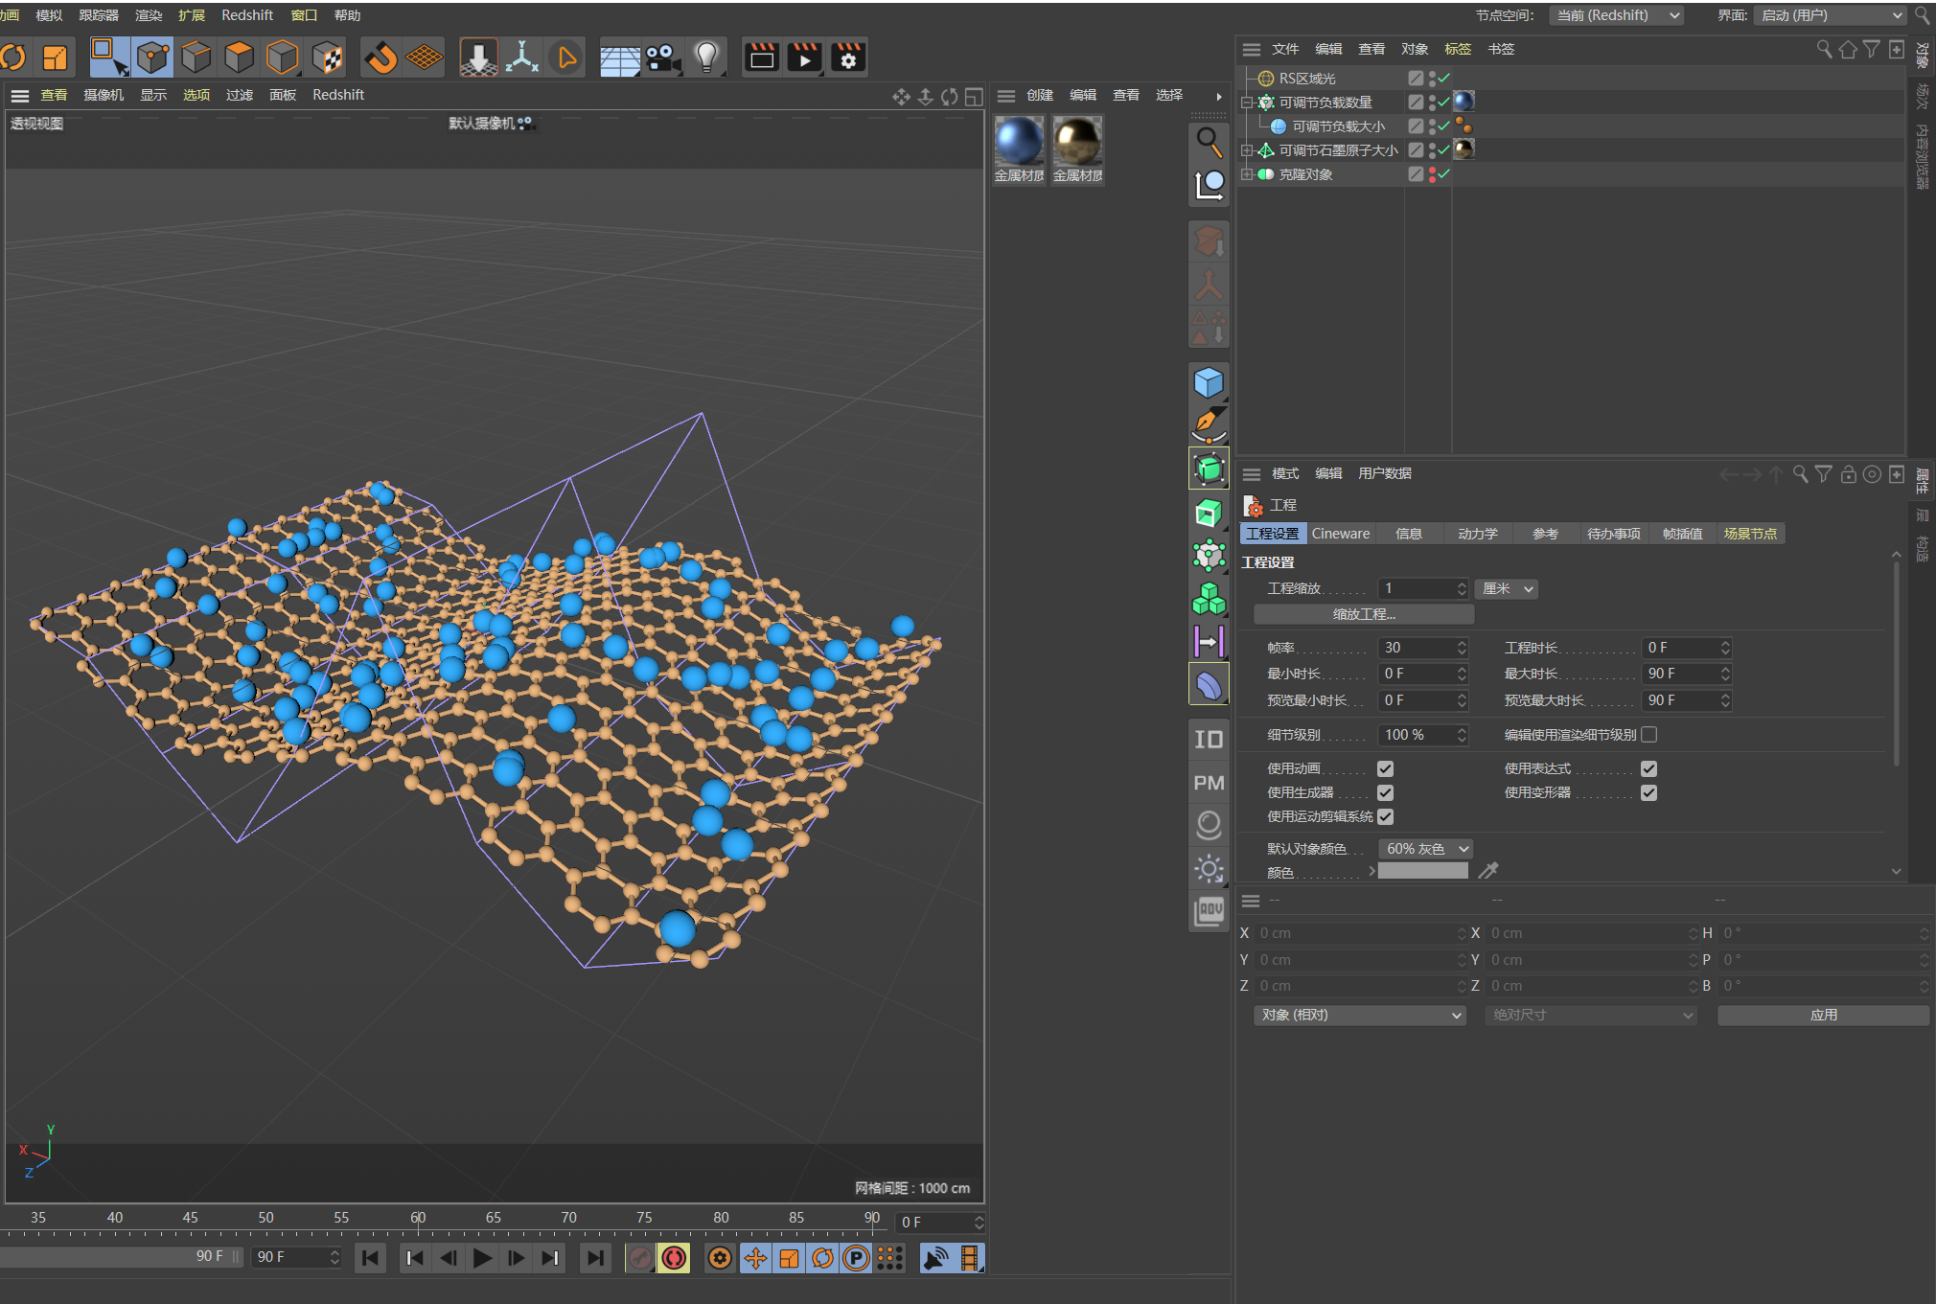Click the green MoGraph cloner cubes icon
1936x1304 pixels.
[1209, 599]
